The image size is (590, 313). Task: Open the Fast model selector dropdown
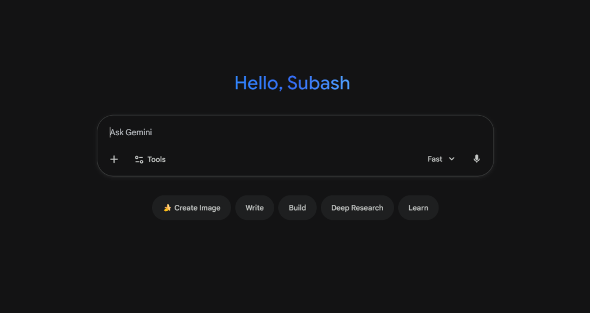click(x=441, y=159)
